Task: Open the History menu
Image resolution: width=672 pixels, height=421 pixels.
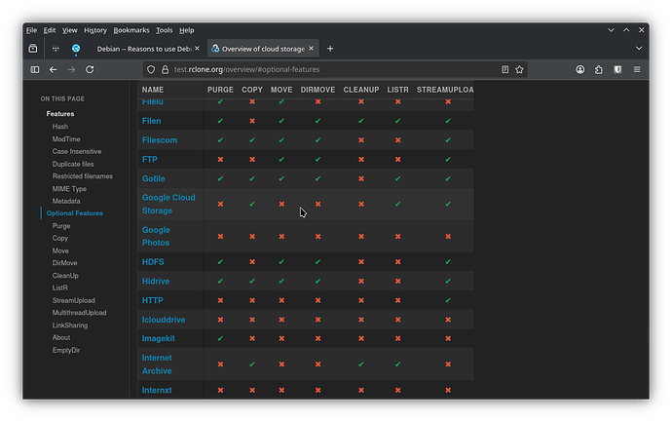Action: [x=95, y=30]
